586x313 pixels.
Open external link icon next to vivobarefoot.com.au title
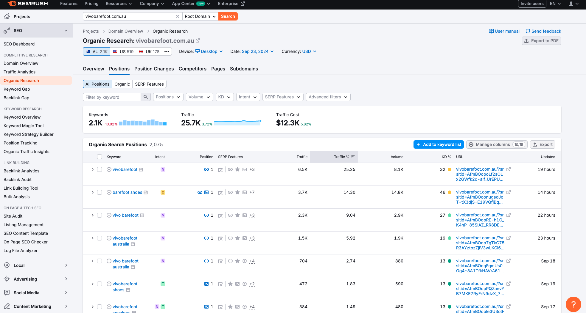pyautogui.click(x=198, y=41)
